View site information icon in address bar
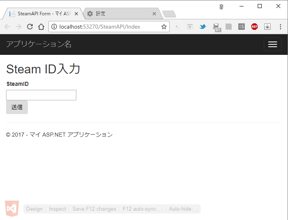Image resolution: width=288 pixels, height=220 pixels. click(x=54, y=27)
